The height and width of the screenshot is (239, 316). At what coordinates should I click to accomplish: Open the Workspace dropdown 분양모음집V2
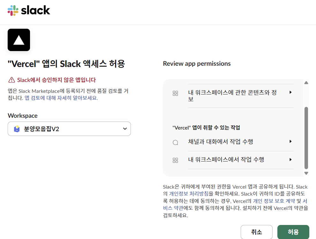coord(69,129)
